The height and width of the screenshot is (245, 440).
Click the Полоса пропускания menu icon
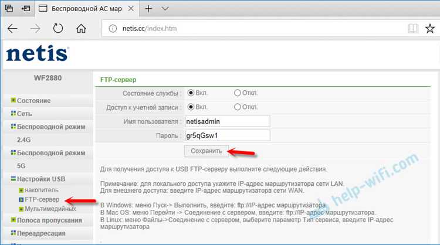tap(13, 220)
